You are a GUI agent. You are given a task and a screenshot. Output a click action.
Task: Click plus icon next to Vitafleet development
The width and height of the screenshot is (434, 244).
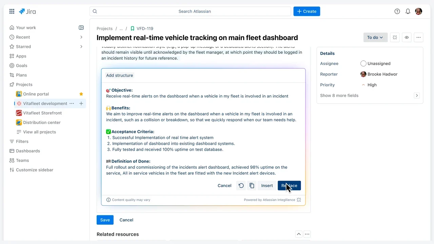pyautogui.click(x=81, y=103)
